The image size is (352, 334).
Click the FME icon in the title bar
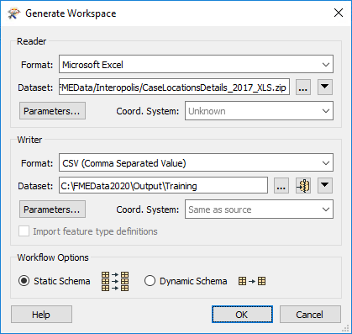point(14,13)
